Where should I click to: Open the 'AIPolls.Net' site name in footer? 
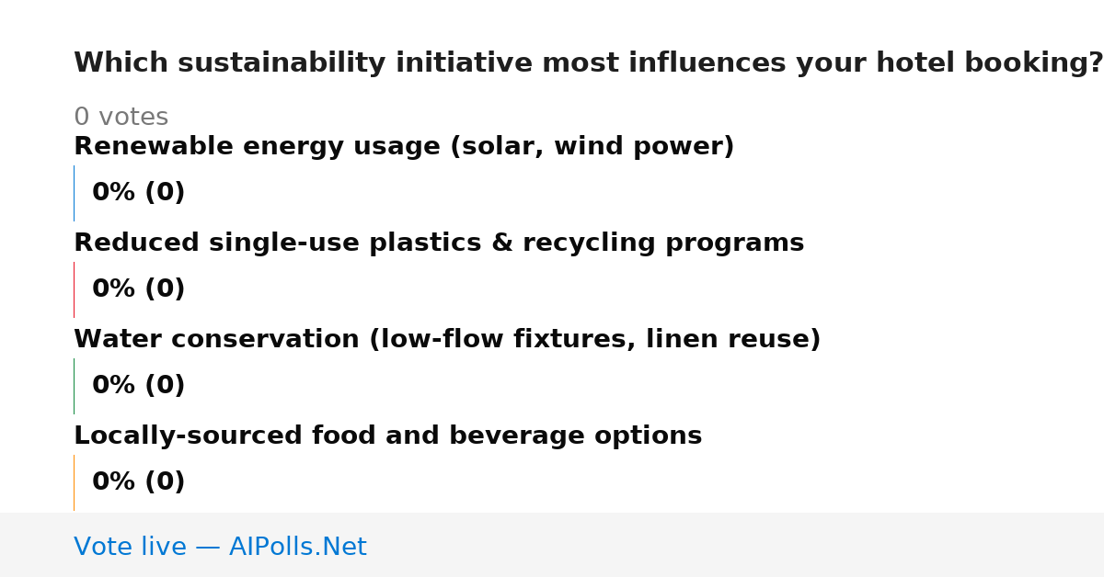tap(298, 548)
